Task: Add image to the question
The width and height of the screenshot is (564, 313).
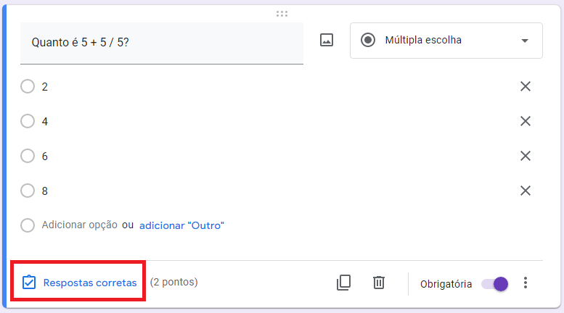Action: pyautogui.click(x=327, y=40)
